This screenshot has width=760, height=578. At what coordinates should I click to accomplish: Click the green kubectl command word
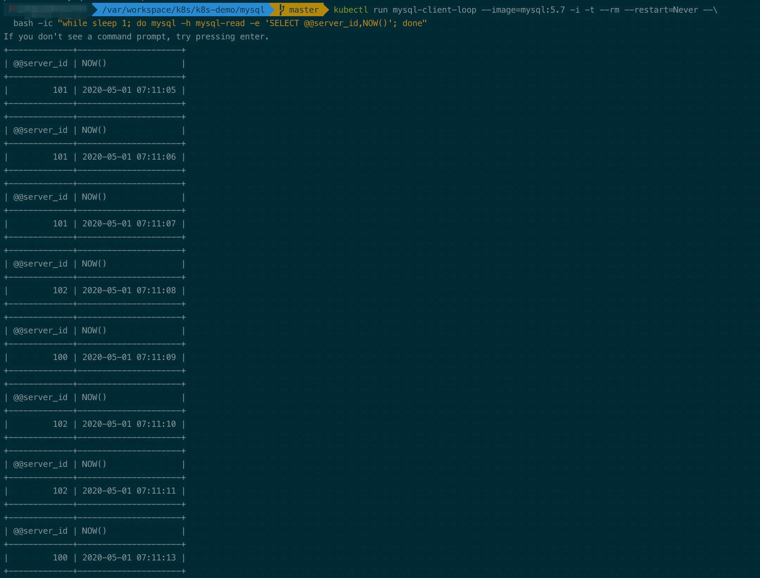(x=350, y=10)
